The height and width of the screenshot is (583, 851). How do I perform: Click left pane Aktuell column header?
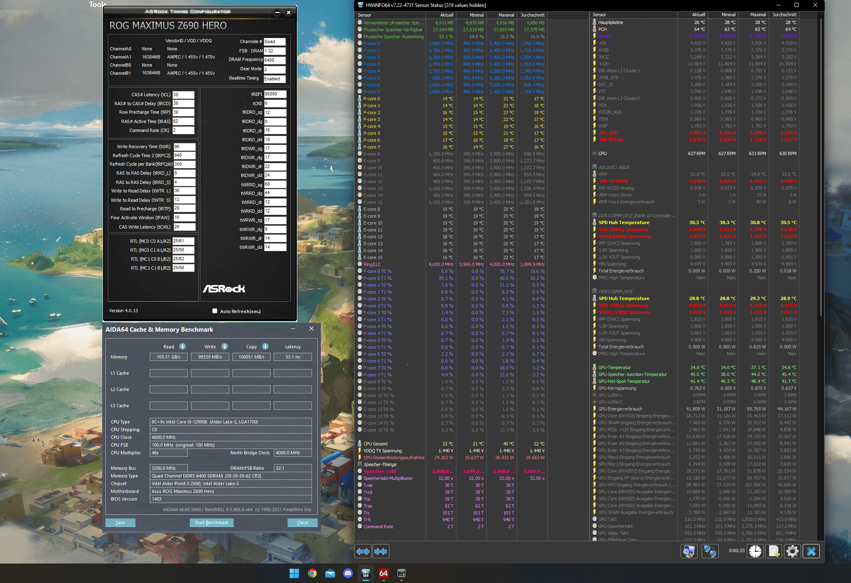pyautogui.click(x=441, y=15)
